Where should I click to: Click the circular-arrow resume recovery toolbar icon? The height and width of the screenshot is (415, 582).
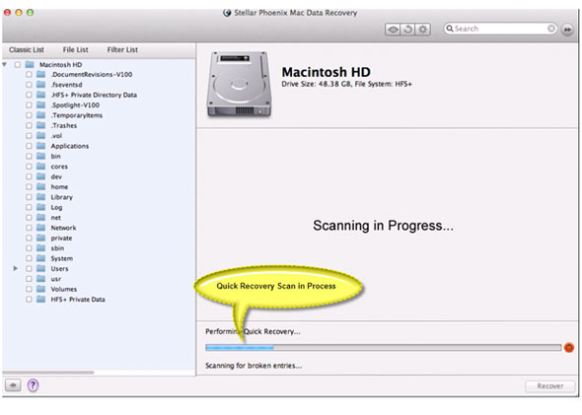408,30
